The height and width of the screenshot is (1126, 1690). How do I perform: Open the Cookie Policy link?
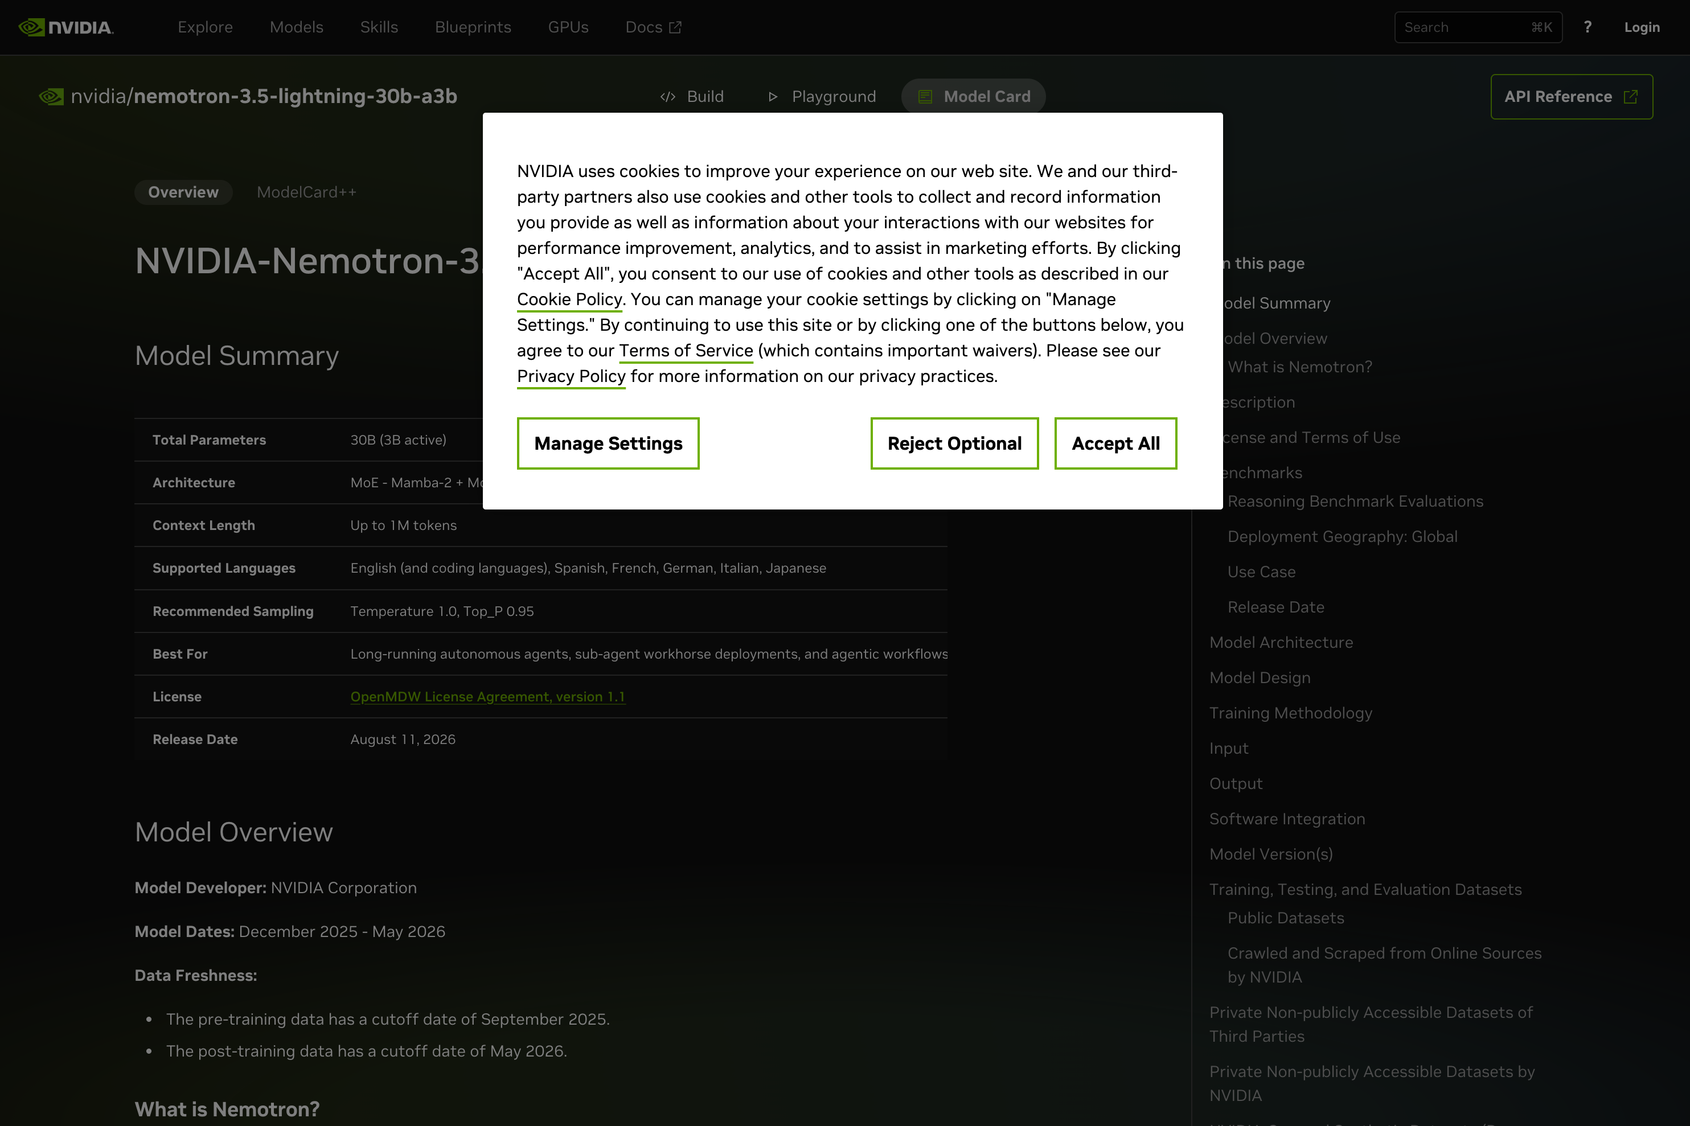click(569, 299)
